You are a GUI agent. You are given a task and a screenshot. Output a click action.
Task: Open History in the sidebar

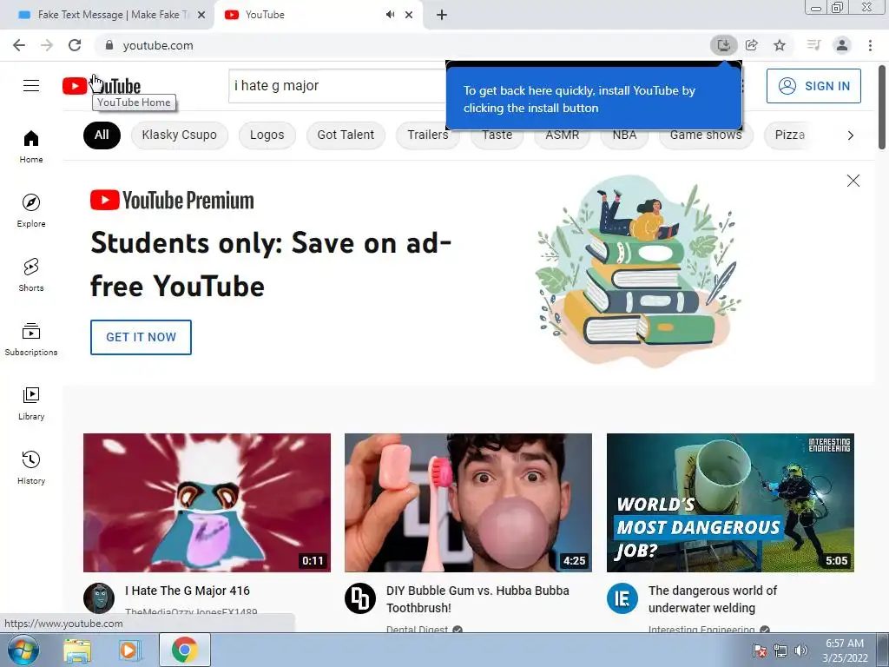point(31,468)
